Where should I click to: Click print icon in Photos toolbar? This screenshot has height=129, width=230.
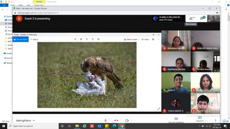(153, 39)
